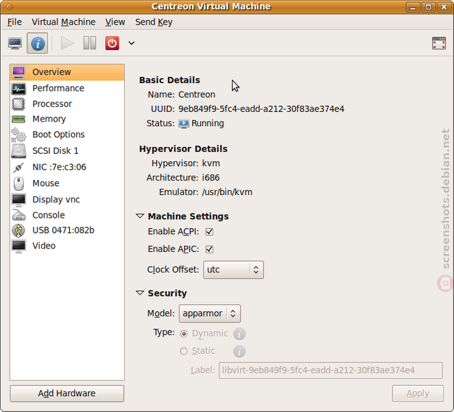Click the Memory RAM stick icon
Image resolution: width=454 pixels, height=412 pixels.
19,119
